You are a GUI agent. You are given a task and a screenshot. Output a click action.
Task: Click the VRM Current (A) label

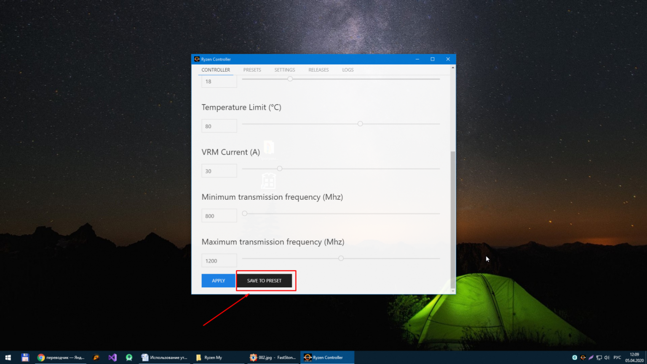[x=231, y=153]
